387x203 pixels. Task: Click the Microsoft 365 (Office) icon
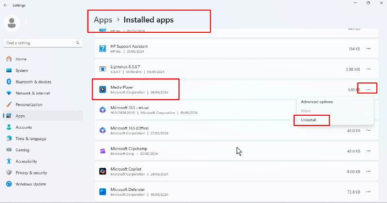[x=103, y=130]
